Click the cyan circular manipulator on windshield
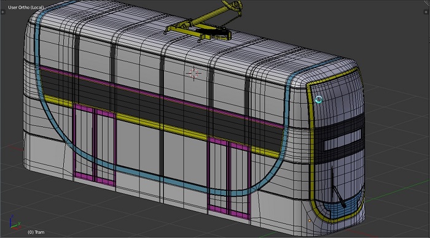The width and height of the screenshot is (430, 238). point(319,99)
